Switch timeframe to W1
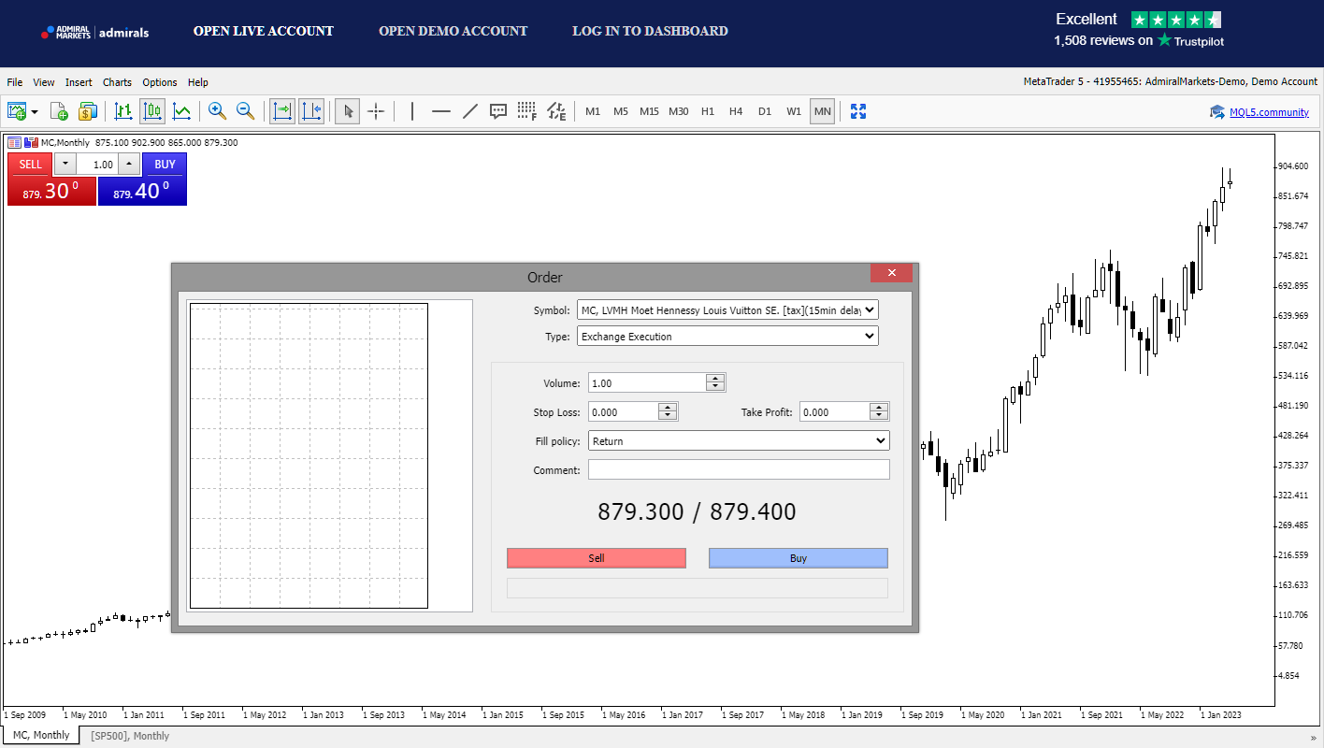The width and height of the screenshot is (1324, 748). click(x=794, y=111)
